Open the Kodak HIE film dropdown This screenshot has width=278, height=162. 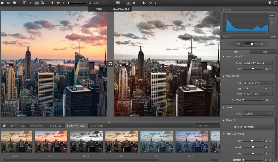point(258,63)
